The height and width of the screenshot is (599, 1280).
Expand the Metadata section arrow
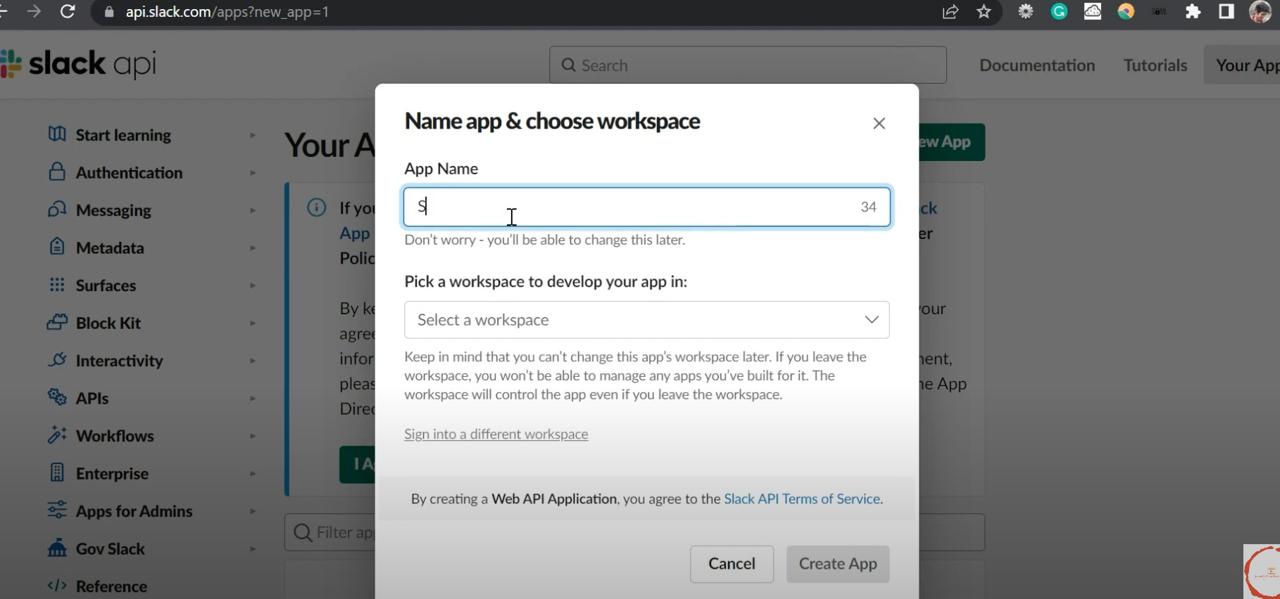click(252, 248)
